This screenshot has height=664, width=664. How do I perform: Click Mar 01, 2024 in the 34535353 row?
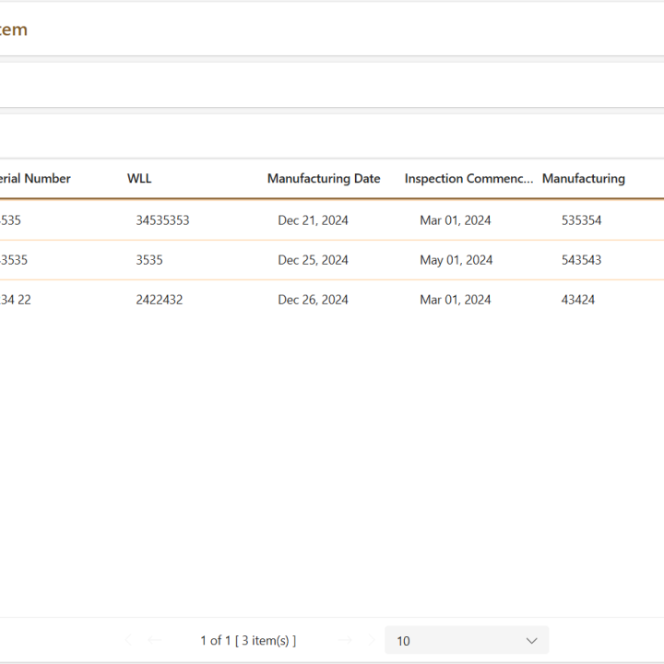click(x=456, y=220)
